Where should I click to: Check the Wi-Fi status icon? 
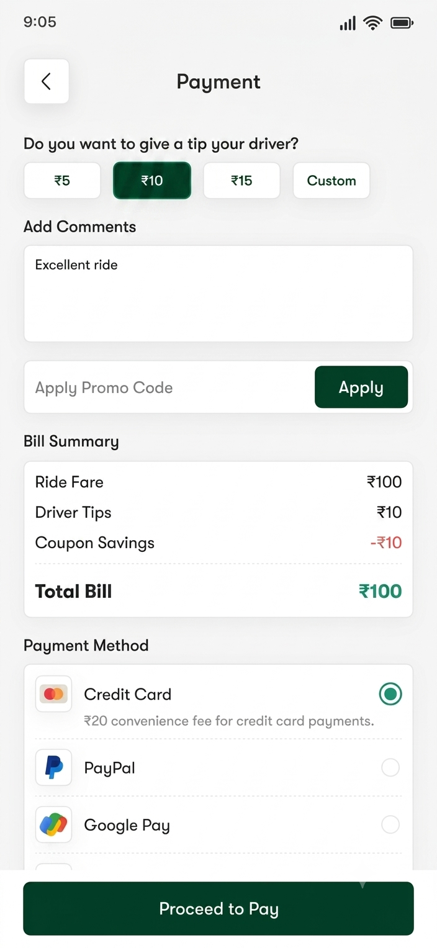pos(373,23)
